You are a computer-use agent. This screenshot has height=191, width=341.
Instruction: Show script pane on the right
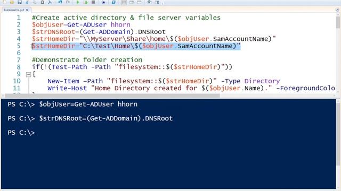pos(132,2)
